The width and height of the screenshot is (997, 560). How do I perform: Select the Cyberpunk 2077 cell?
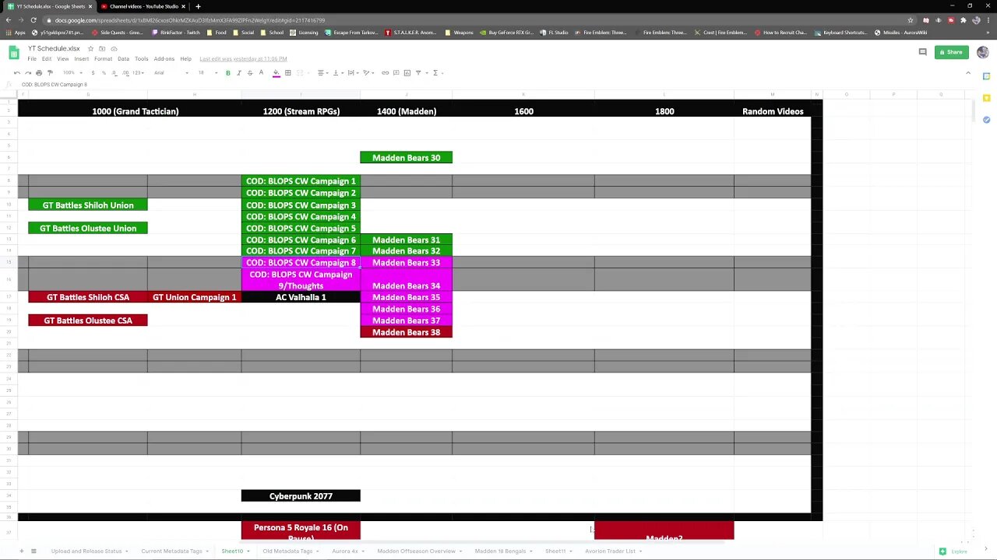click(x=301, y=496)
